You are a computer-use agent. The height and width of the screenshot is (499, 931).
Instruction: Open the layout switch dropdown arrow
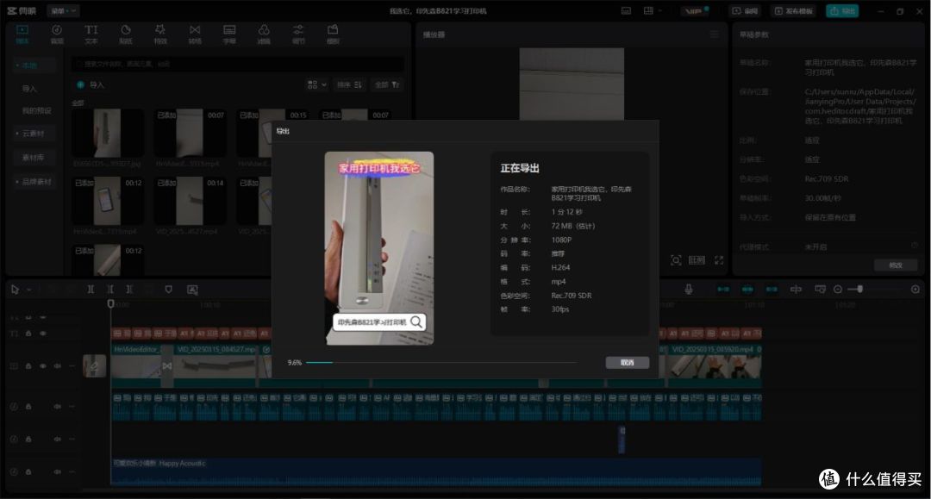coord(660,10)
